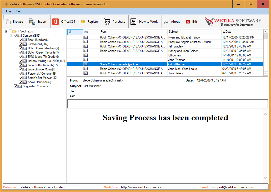Viewport: 271px width, 192px height.
Task: Click the About speech bubble icon
Action: coord(166,22)
